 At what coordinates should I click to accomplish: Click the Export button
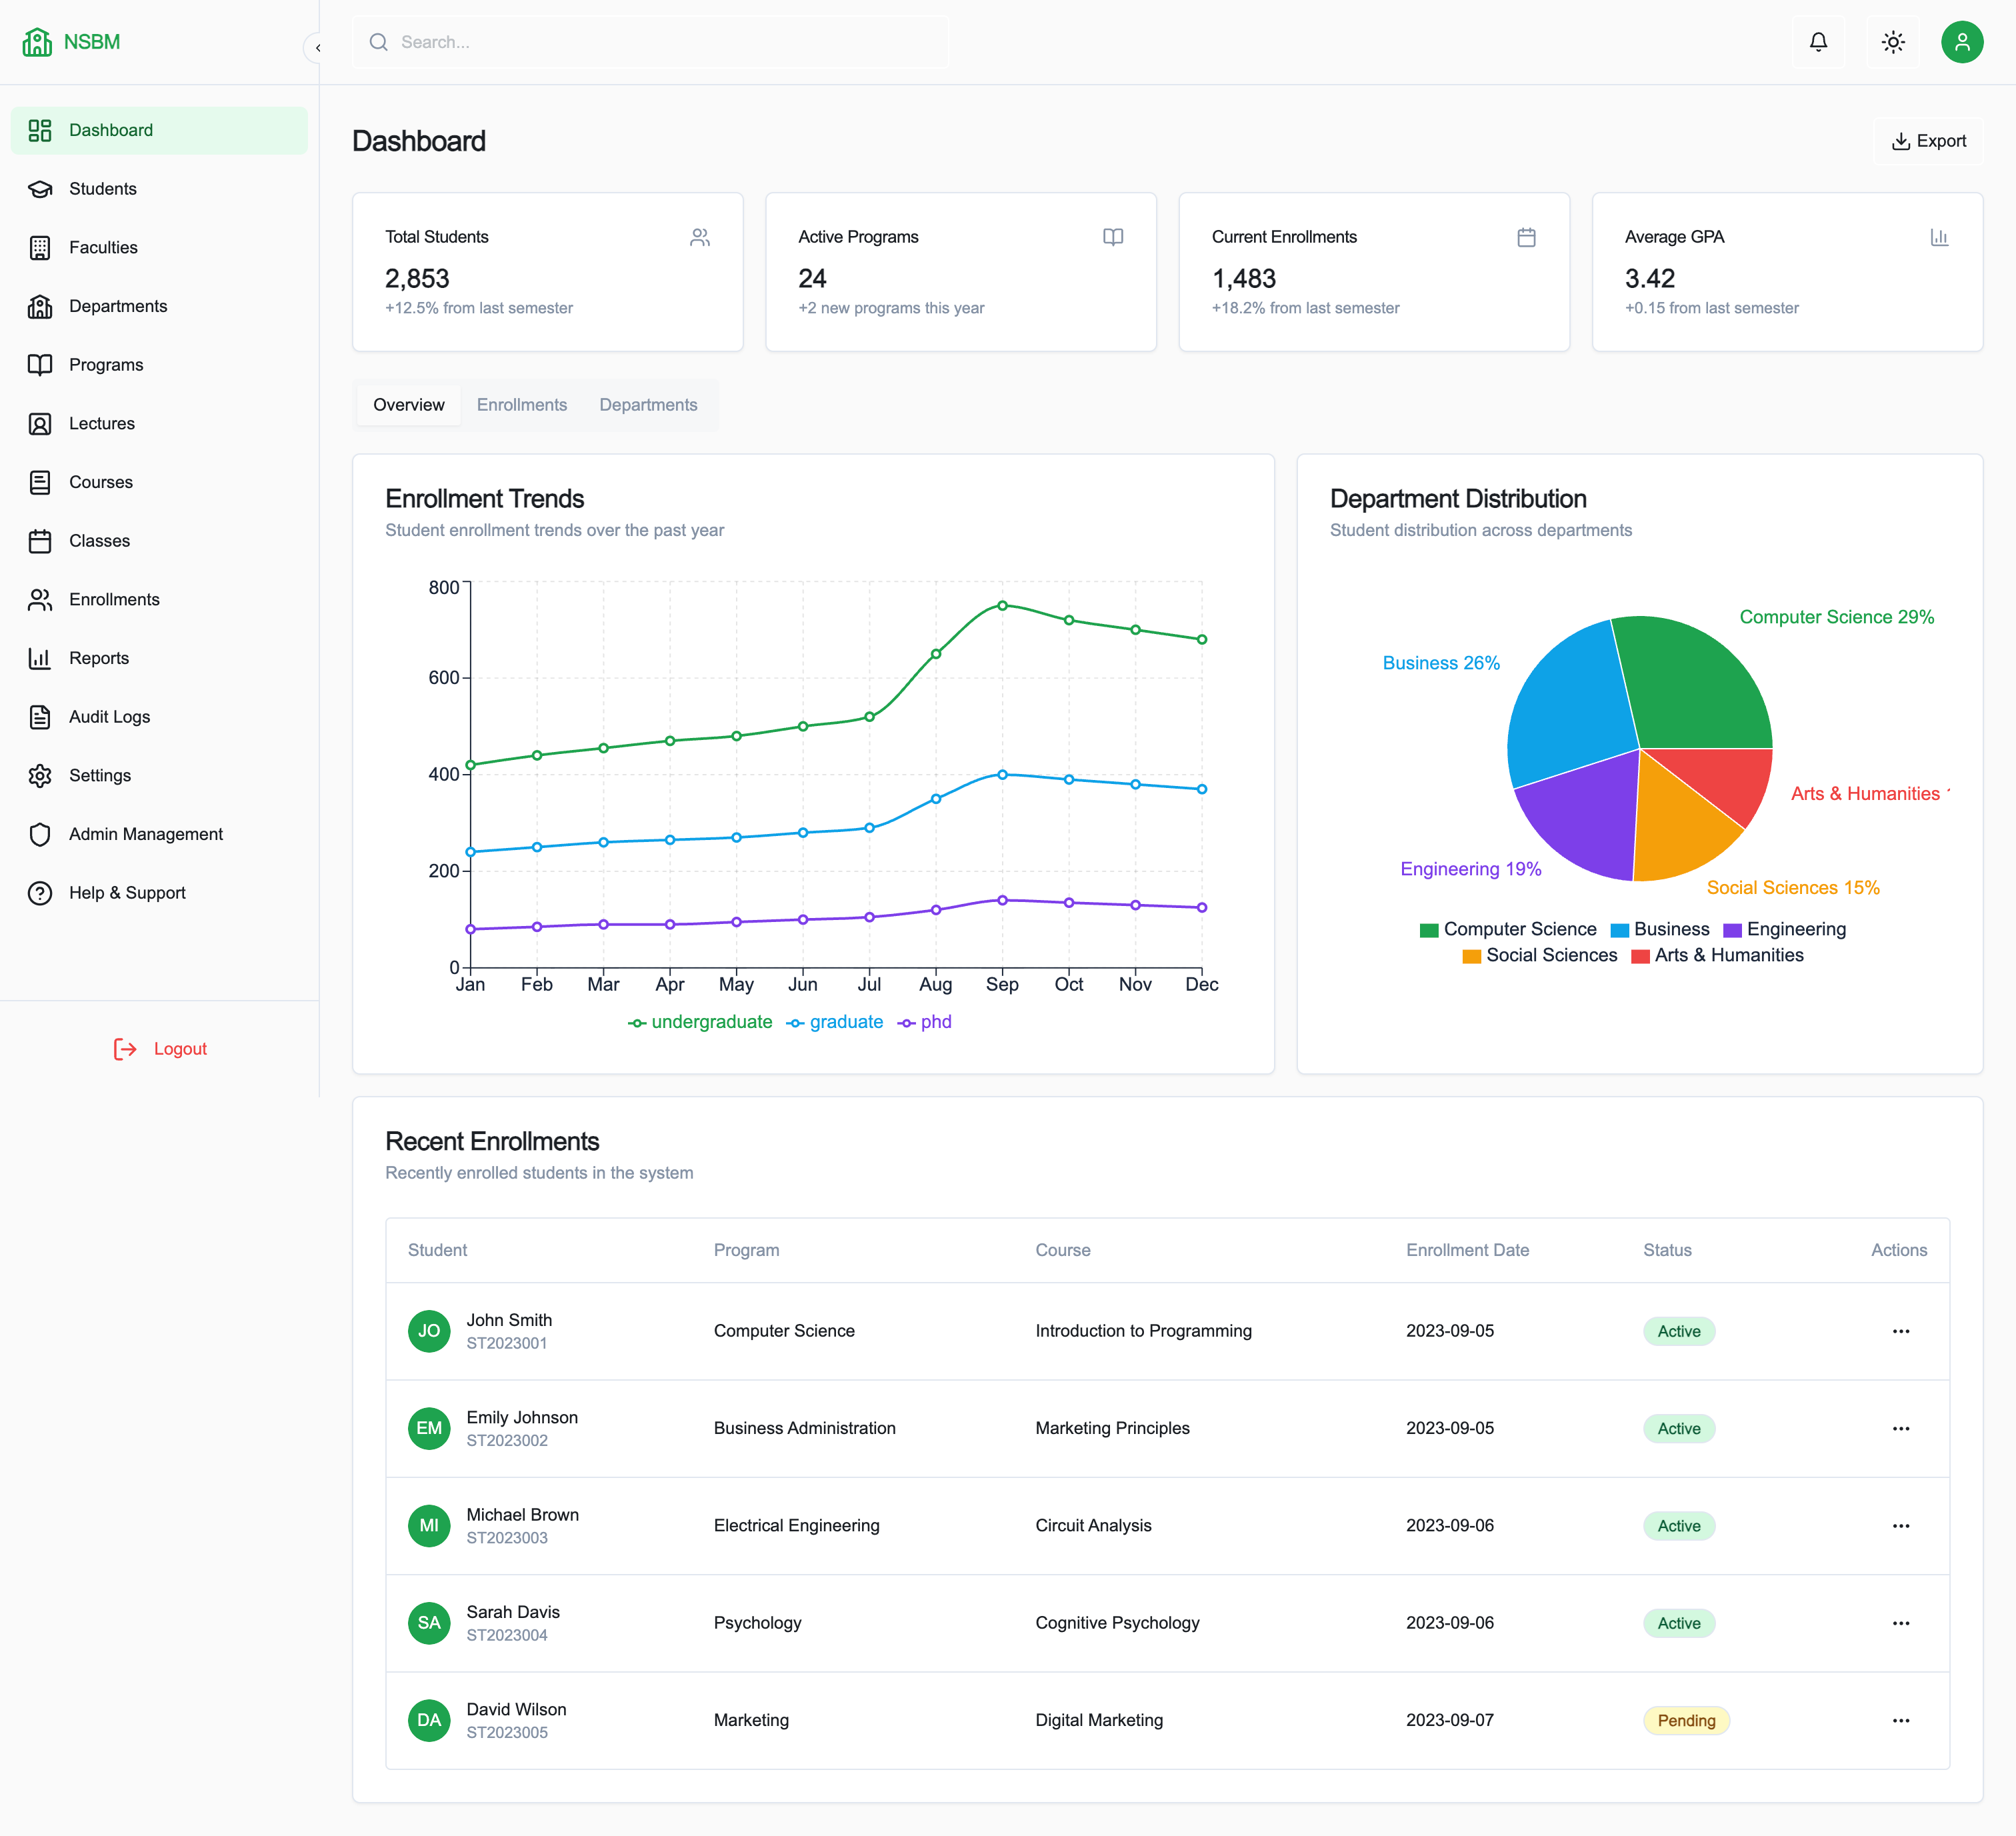(1928, 140)
